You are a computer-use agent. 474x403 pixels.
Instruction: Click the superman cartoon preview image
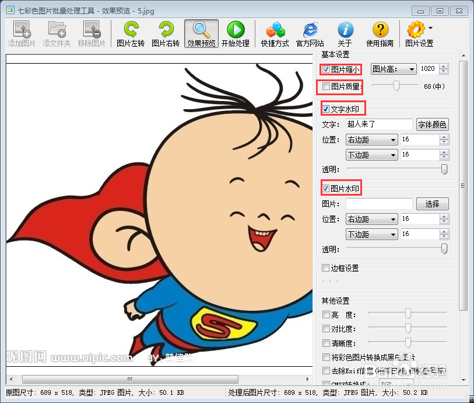pyautogui.click(x=159, y=215)
